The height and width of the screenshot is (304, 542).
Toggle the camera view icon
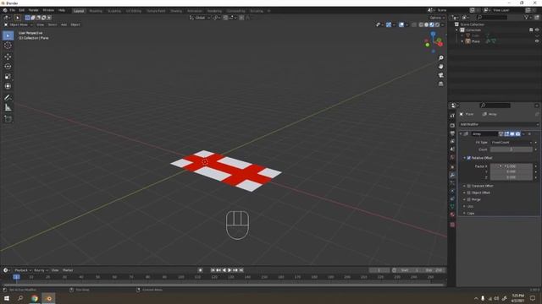click(x=440, y=75)
